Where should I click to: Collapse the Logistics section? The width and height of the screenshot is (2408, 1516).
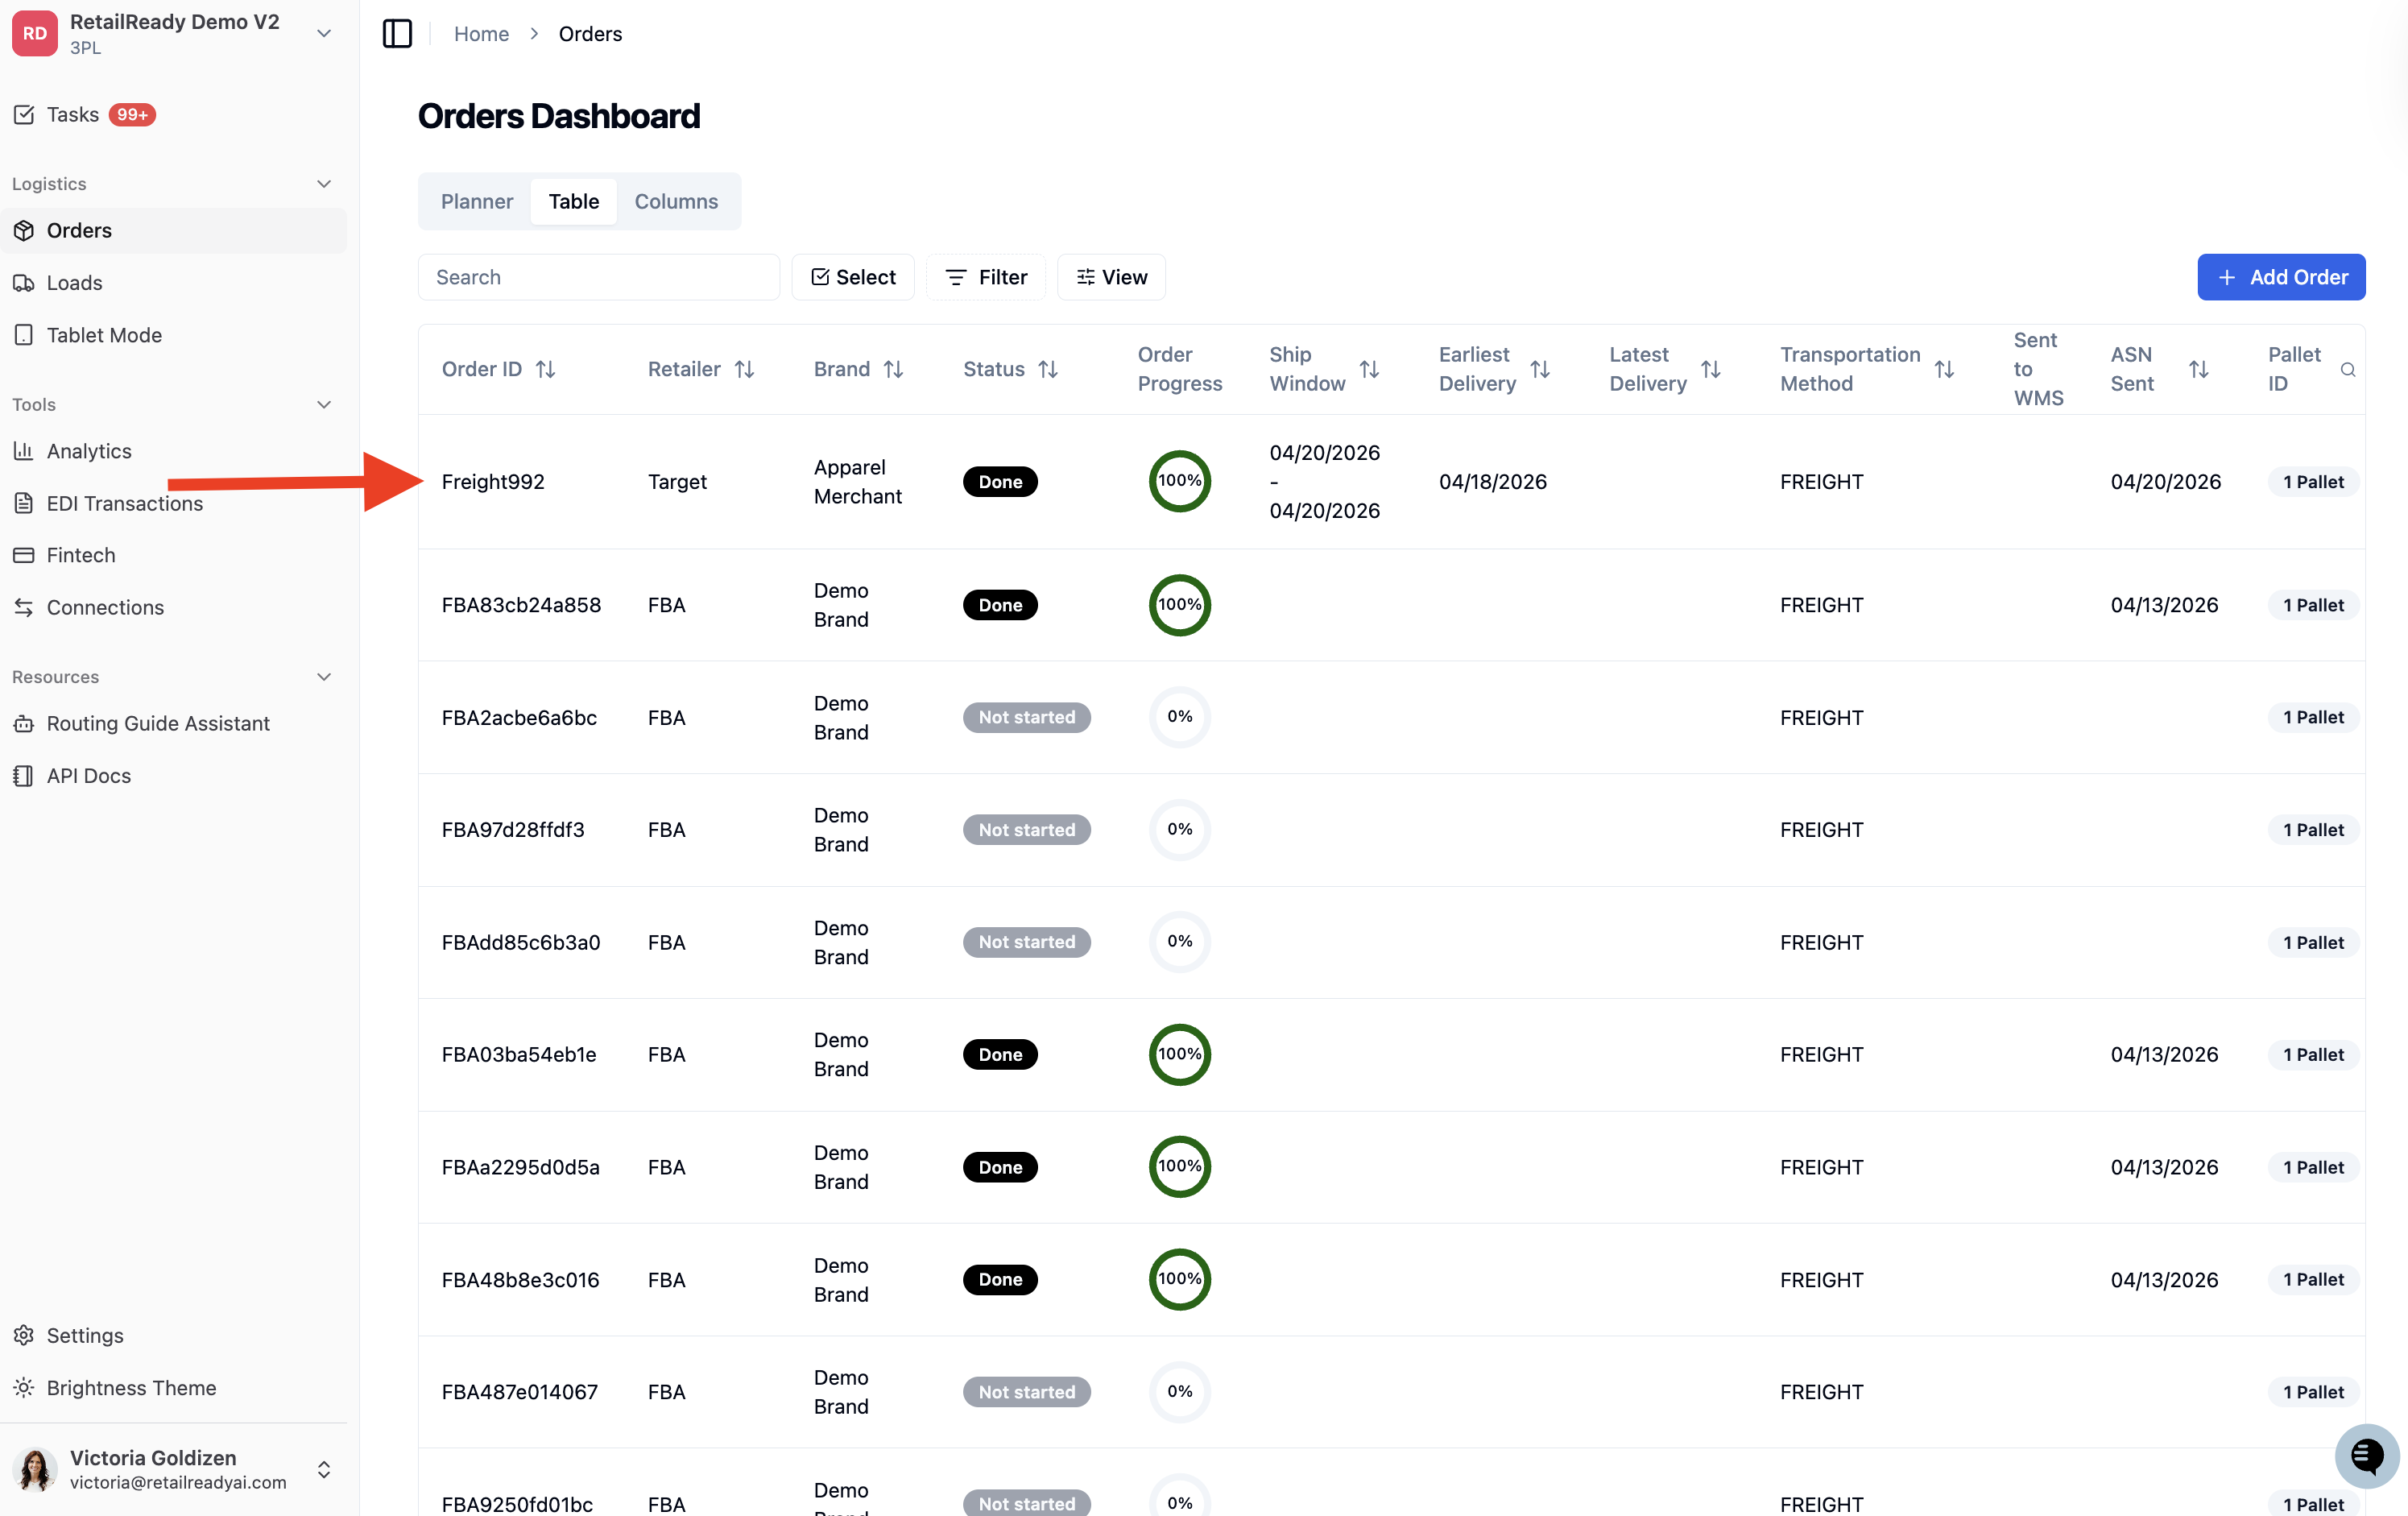[x=323, y=184]
